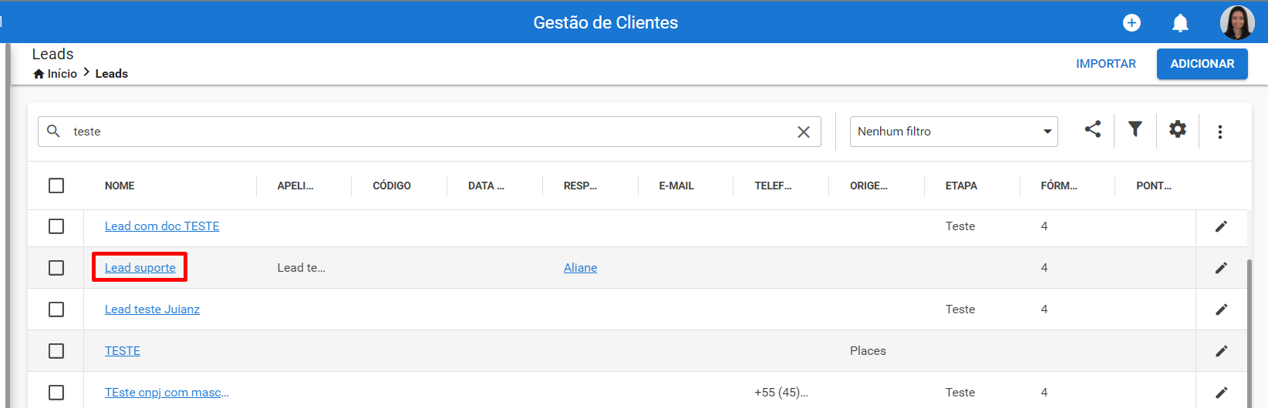This screenshot has width=1268, height=408.
Task: Click the plus add icon in header
Action: point(1131,23)
